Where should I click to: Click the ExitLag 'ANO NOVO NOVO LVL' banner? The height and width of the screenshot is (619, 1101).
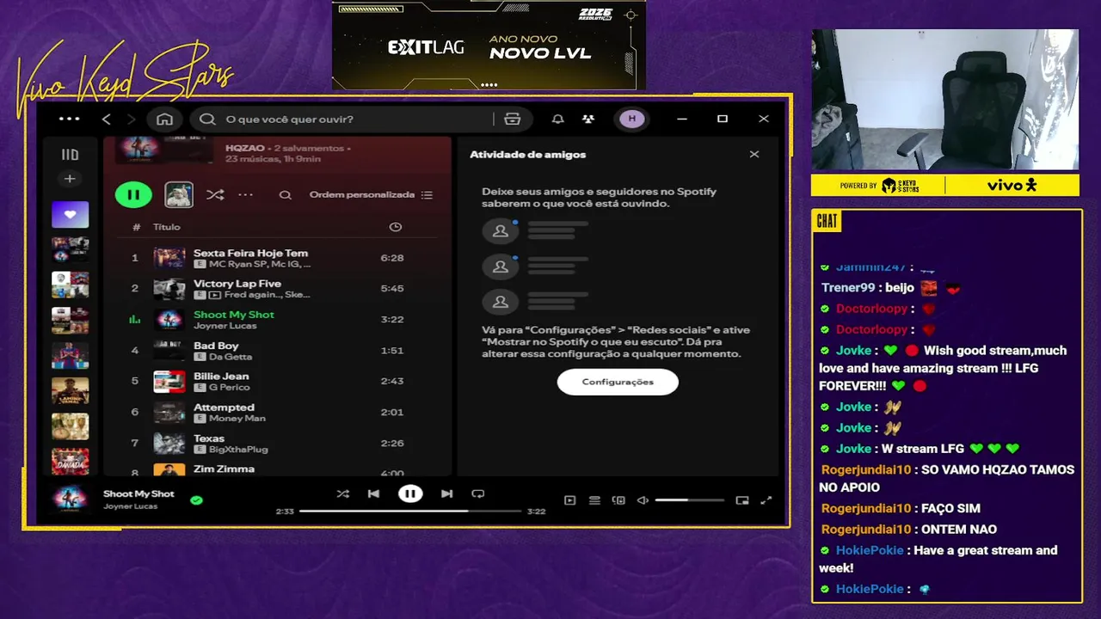[489, 45]
